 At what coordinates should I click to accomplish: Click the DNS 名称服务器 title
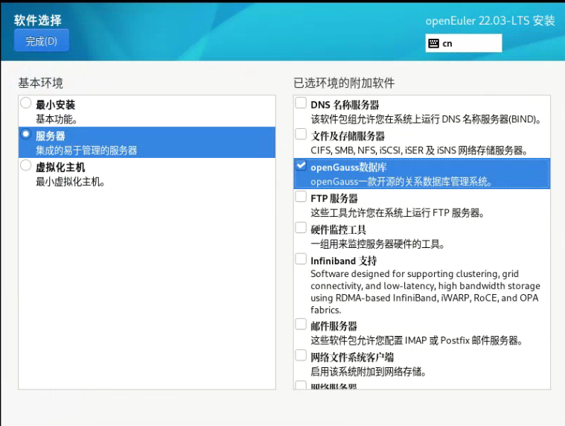345,105
